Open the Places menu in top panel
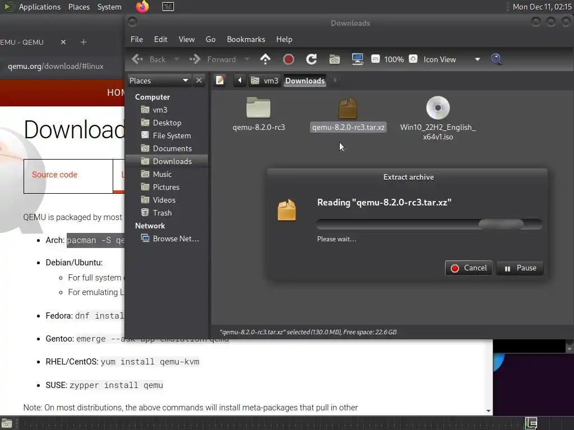Viewport: 574px width, 430px height. tap(79, 7)
